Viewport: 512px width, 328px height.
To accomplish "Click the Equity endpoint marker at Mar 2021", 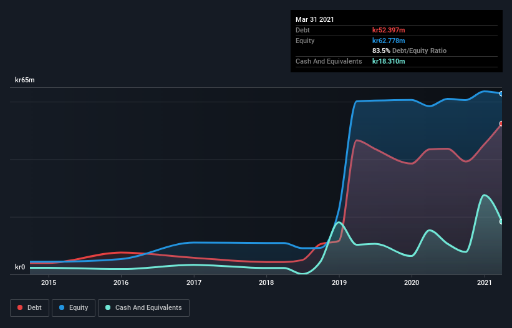I will pyautogui.click(x=501, y=94).
